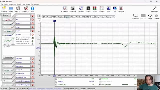This screenshot has width=160, height=90.
Task: Launch the signal Generator
Action: (x=81, y=9)
